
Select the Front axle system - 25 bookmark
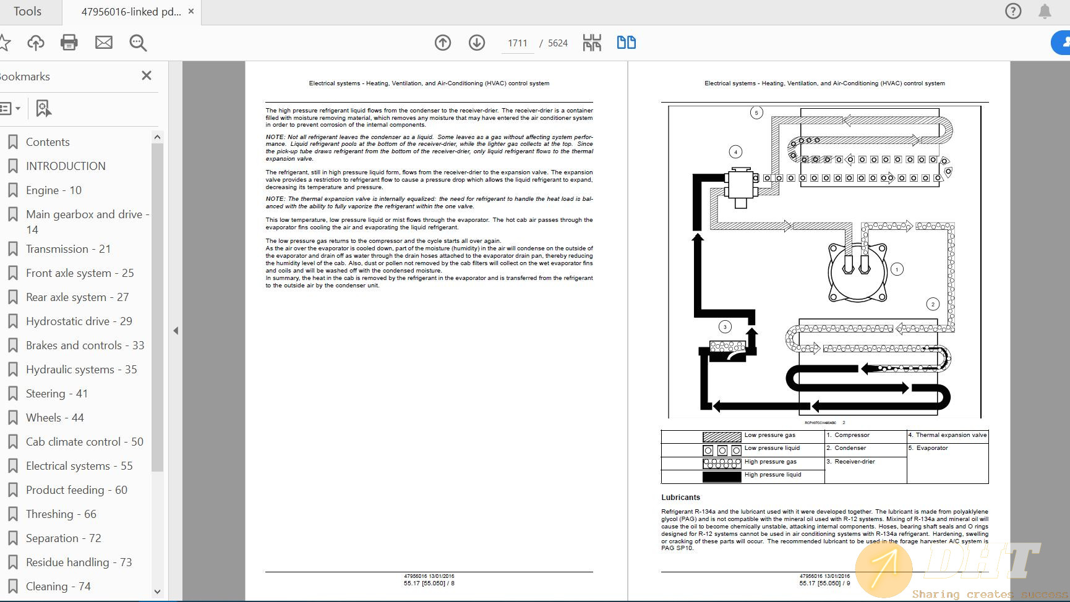pos(80,273)
